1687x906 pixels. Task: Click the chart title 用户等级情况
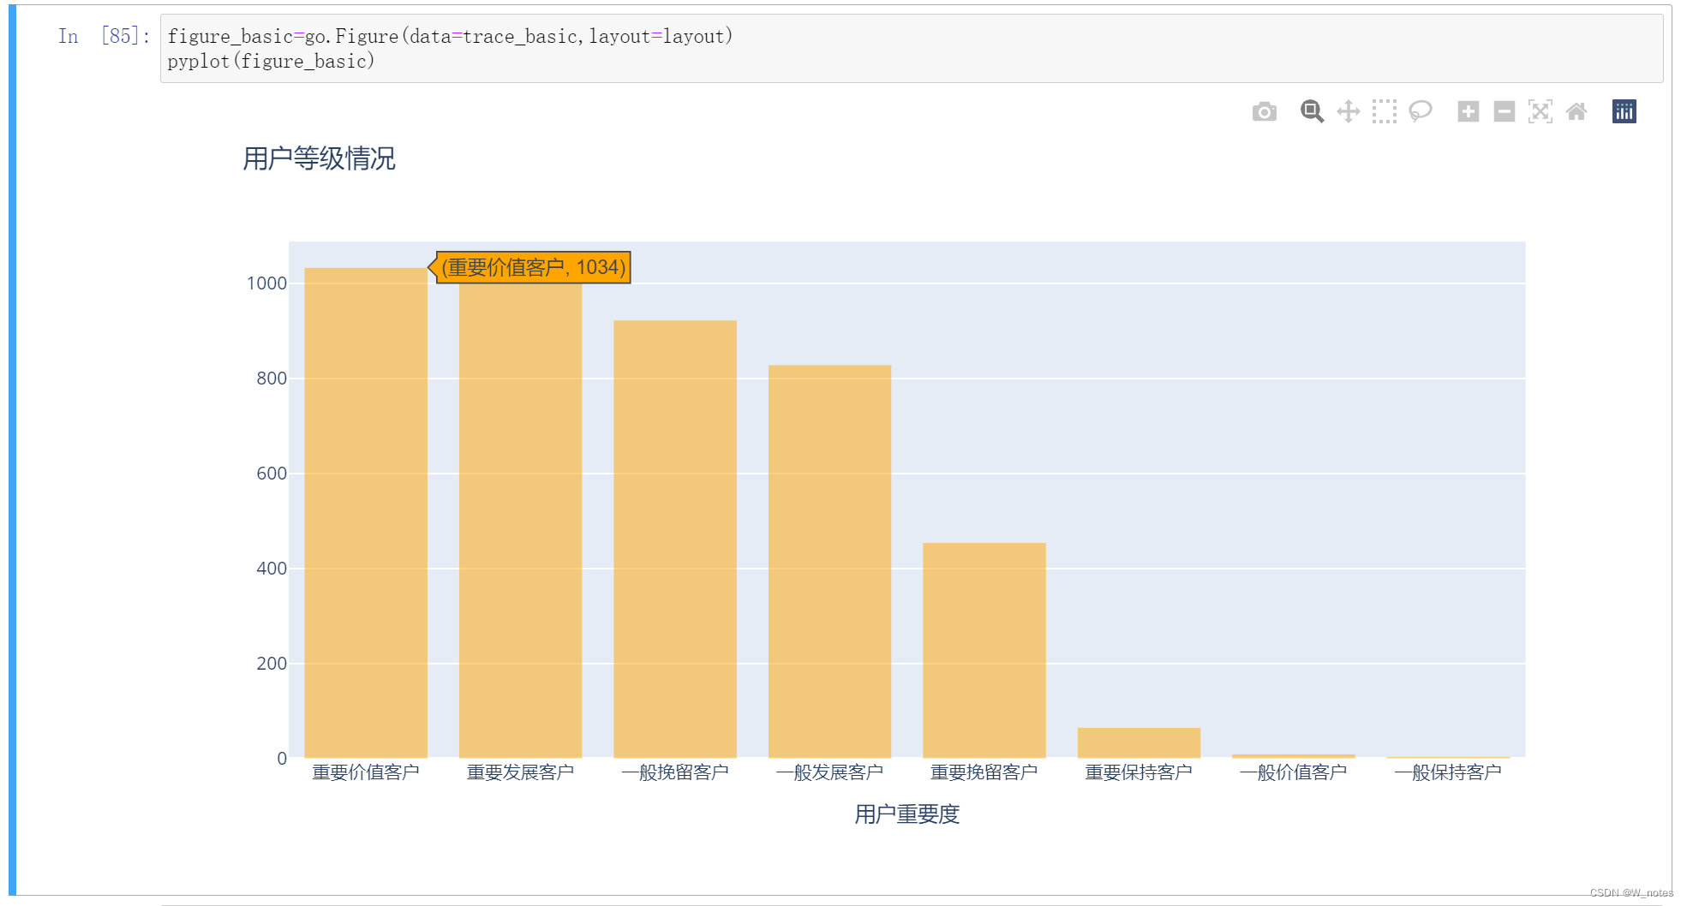(x=319, y=158)
